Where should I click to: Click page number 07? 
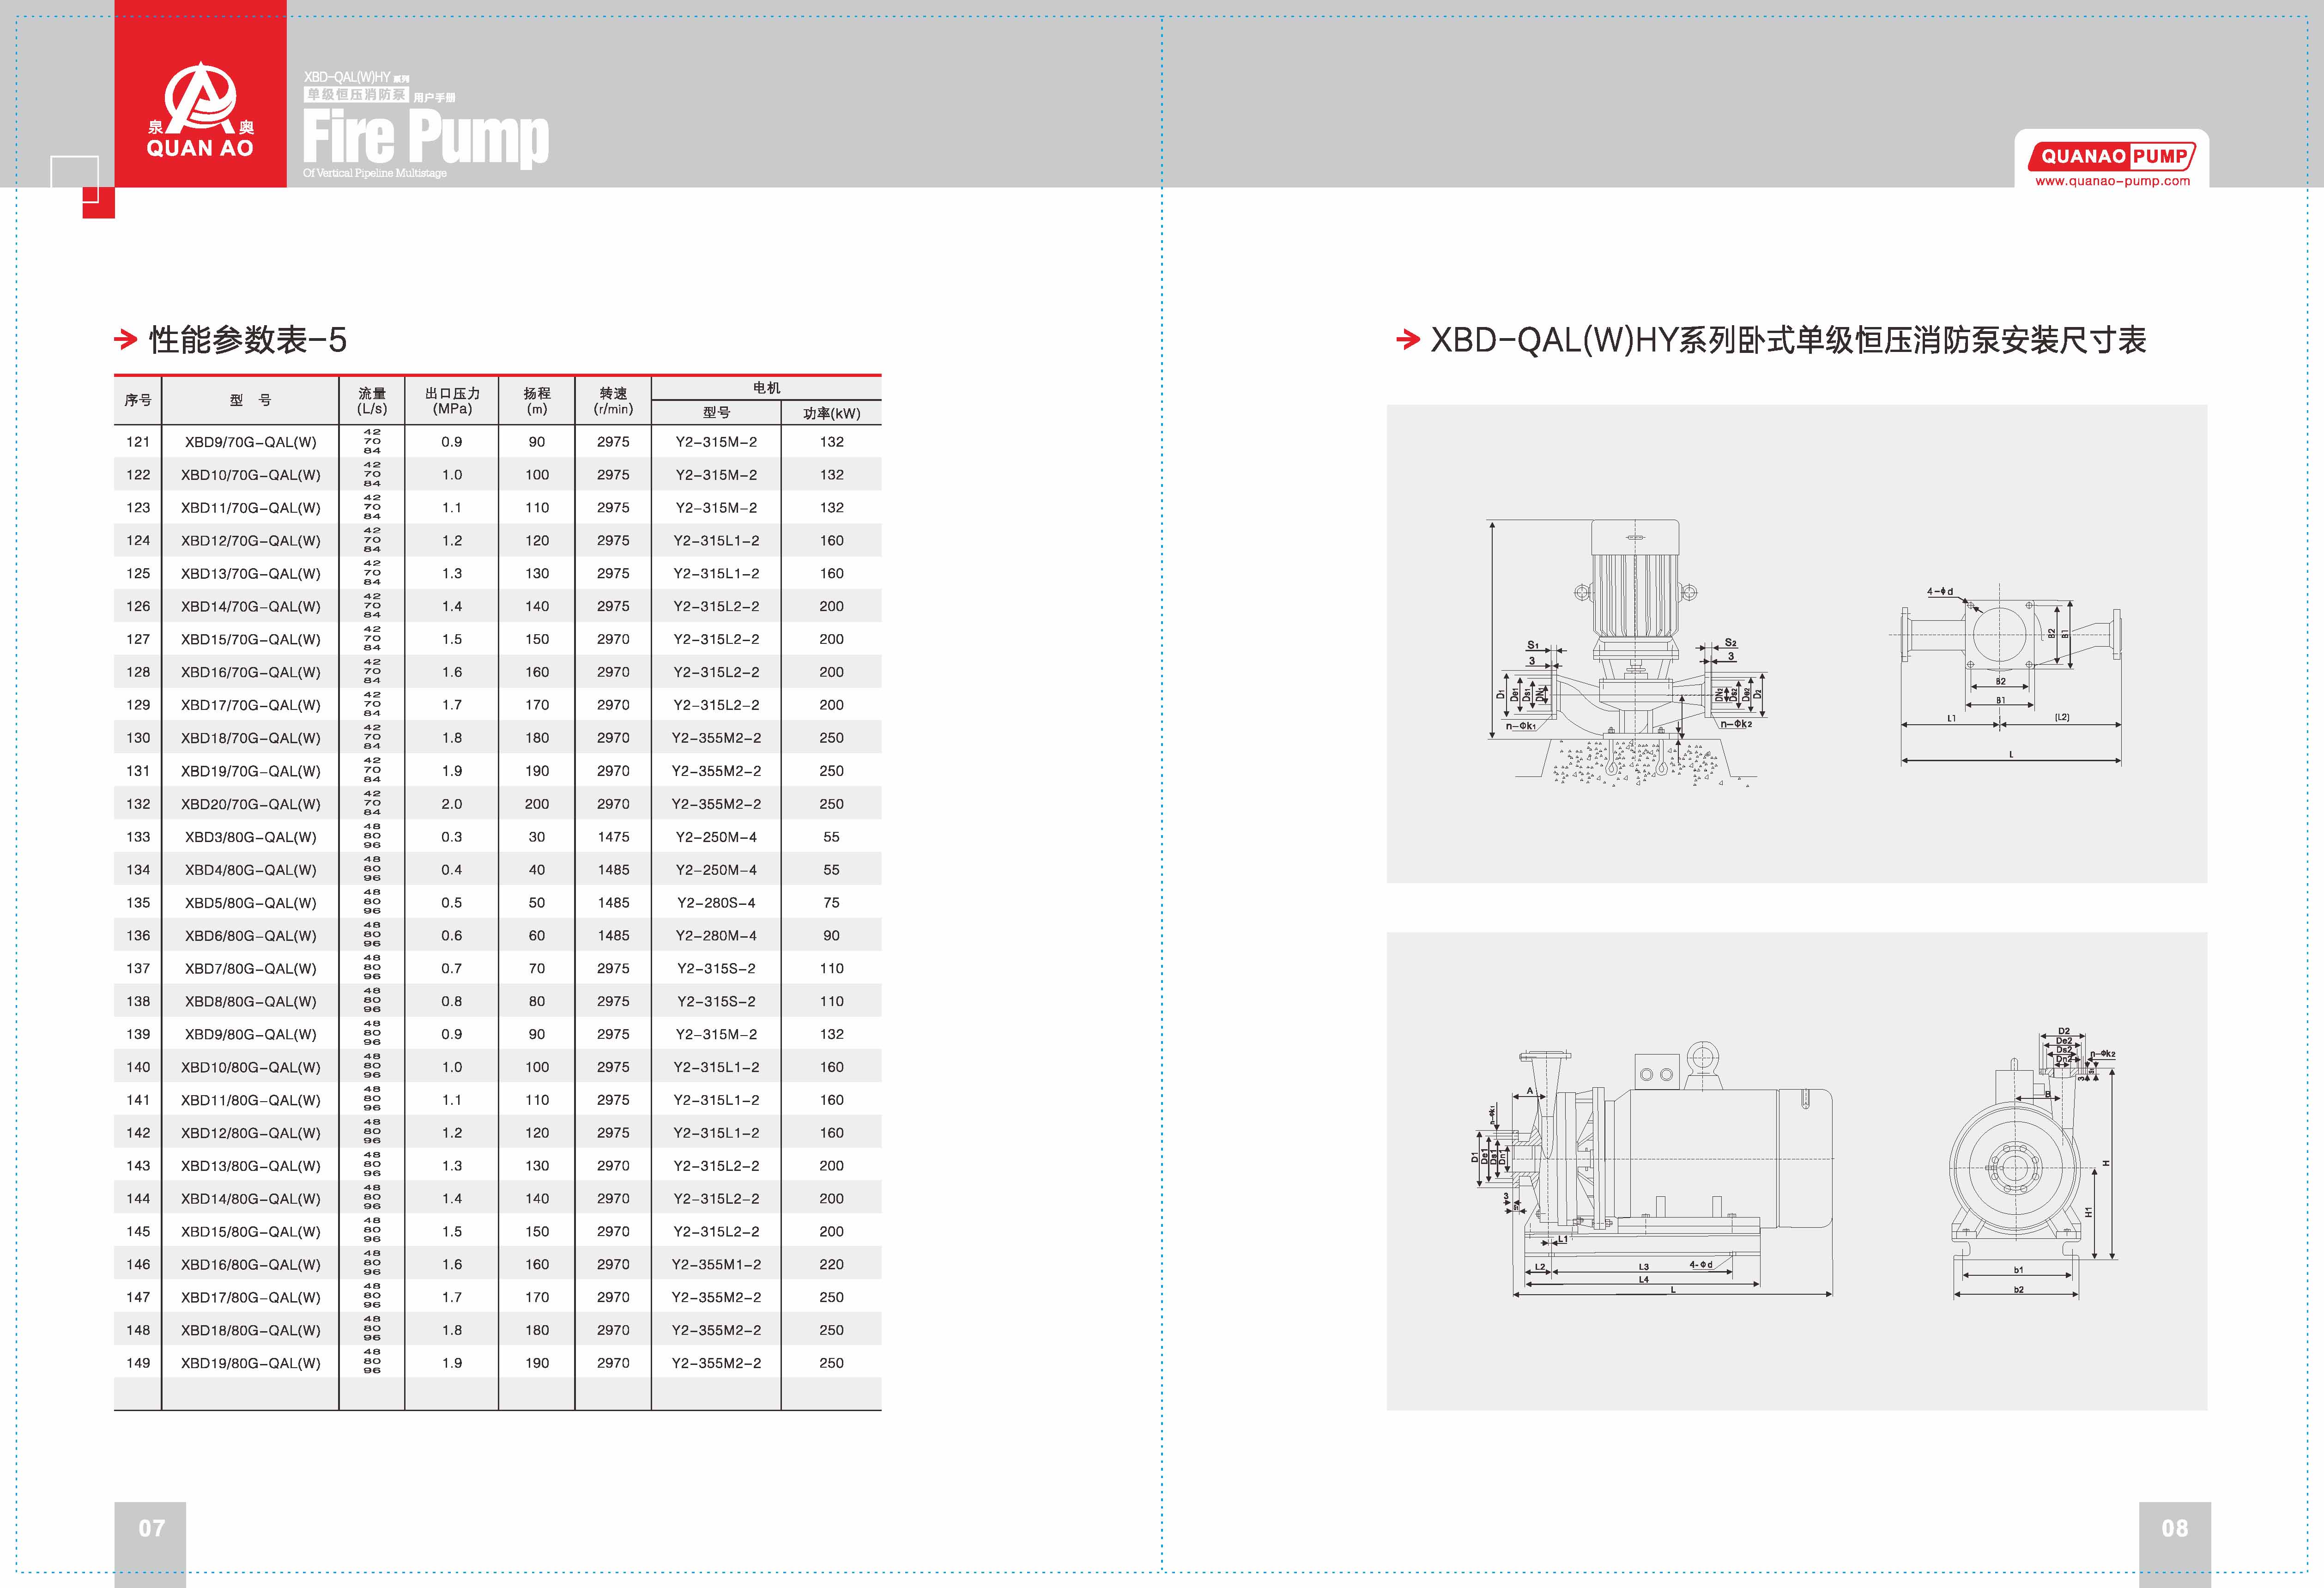(x=151, y=1528)
